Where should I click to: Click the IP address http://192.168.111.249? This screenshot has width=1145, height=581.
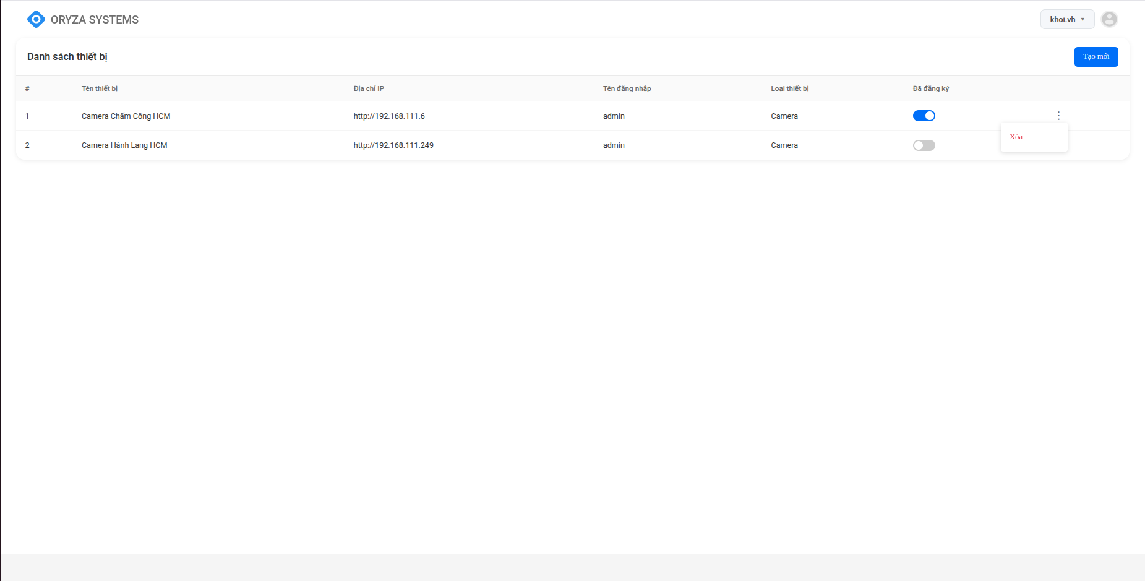pyautogui.click(x=393, y=145)
